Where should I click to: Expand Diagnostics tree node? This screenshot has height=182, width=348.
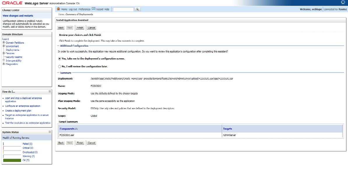pyautogui.click(x=3, y=64)
